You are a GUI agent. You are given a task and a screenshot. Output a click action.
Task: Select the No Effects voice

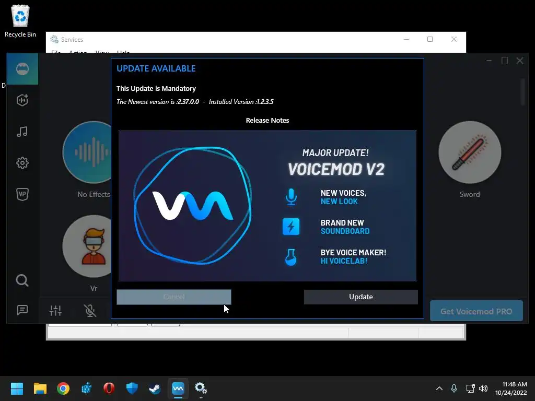[x=87, y=152]
